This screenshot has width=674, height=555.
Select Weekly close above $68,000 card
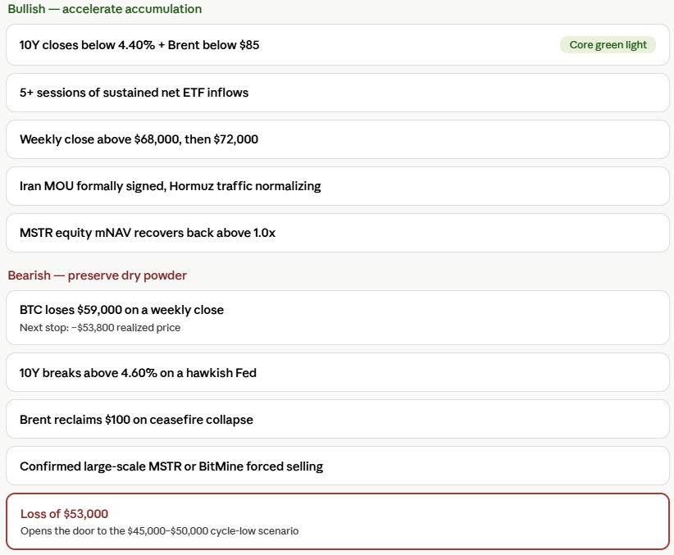coord(338,139)
